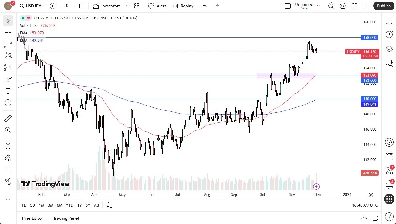The image size is (396, 224).
Task: Select the Text tool in the left toolbar
Action: click(x=8, y=91)
